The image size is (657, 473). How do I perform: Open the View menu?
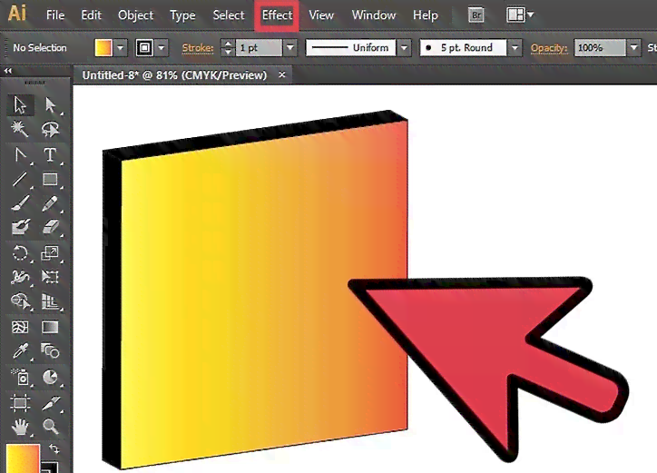(x=321, y=15)
